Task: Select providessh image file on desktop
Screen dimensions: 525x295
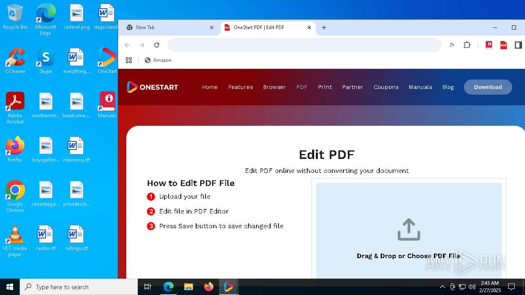Action: click(x=76, y=194)
